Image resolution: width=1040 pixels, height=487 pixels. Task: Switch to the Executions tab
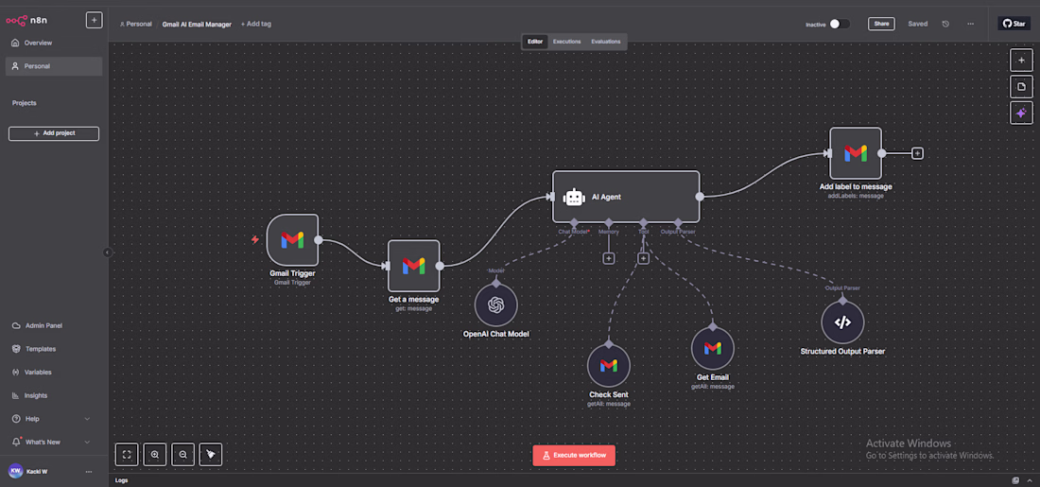pyautogui.click(x=567, y=42)
